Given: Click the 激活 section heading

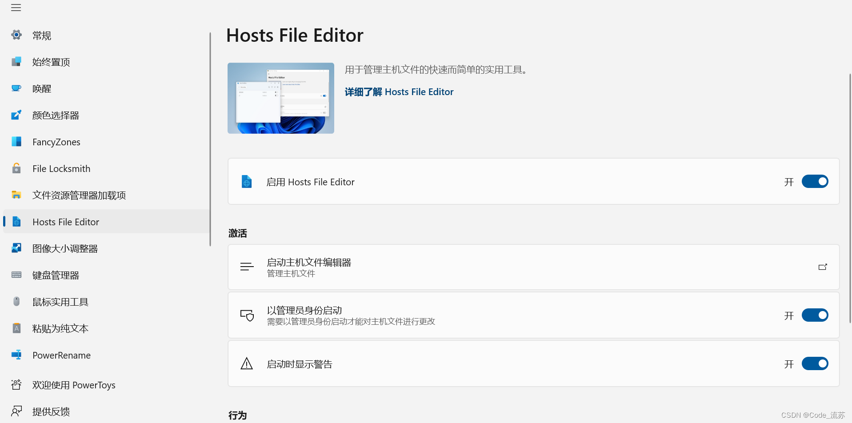Looking at the screenshot, I should tap(238, 233).
